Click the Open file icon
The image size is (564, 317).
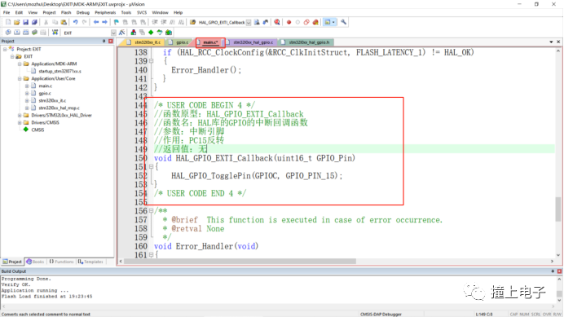(16, 22)
